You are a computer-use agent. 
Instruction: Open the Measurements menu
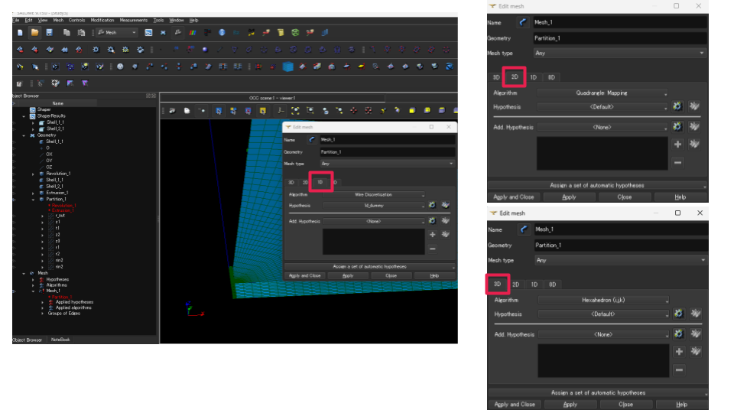coord(133,20)
